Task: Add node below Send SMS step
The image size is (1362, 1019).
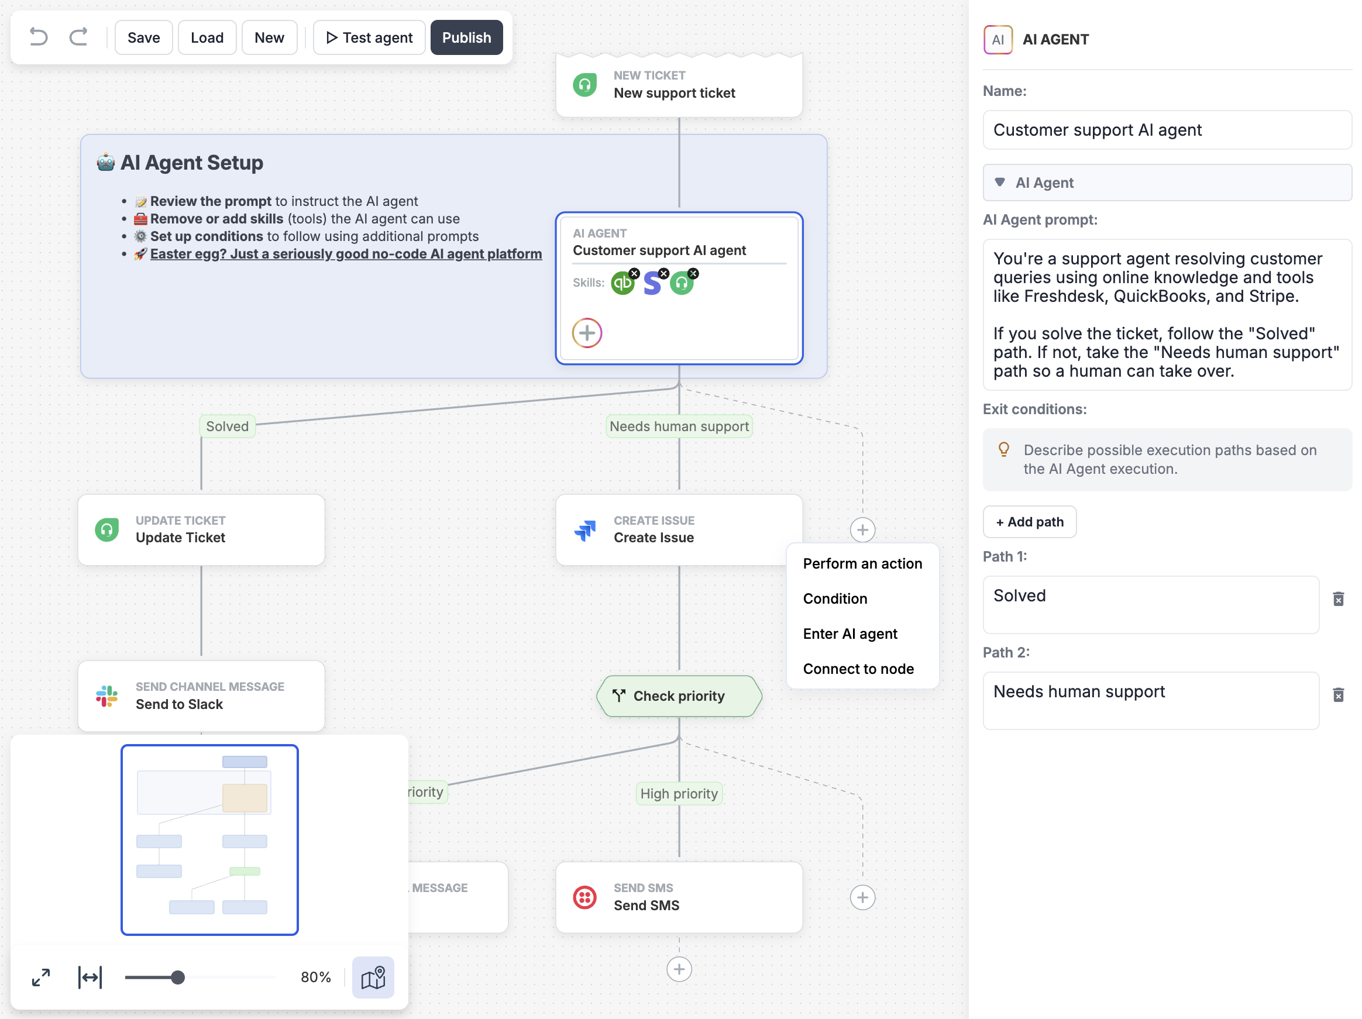Action: (x=679, y=969)
